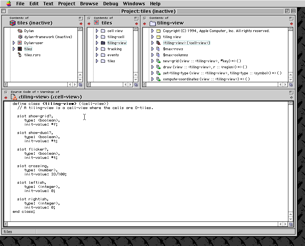Click the cell view folder icon

click(103, 31)
